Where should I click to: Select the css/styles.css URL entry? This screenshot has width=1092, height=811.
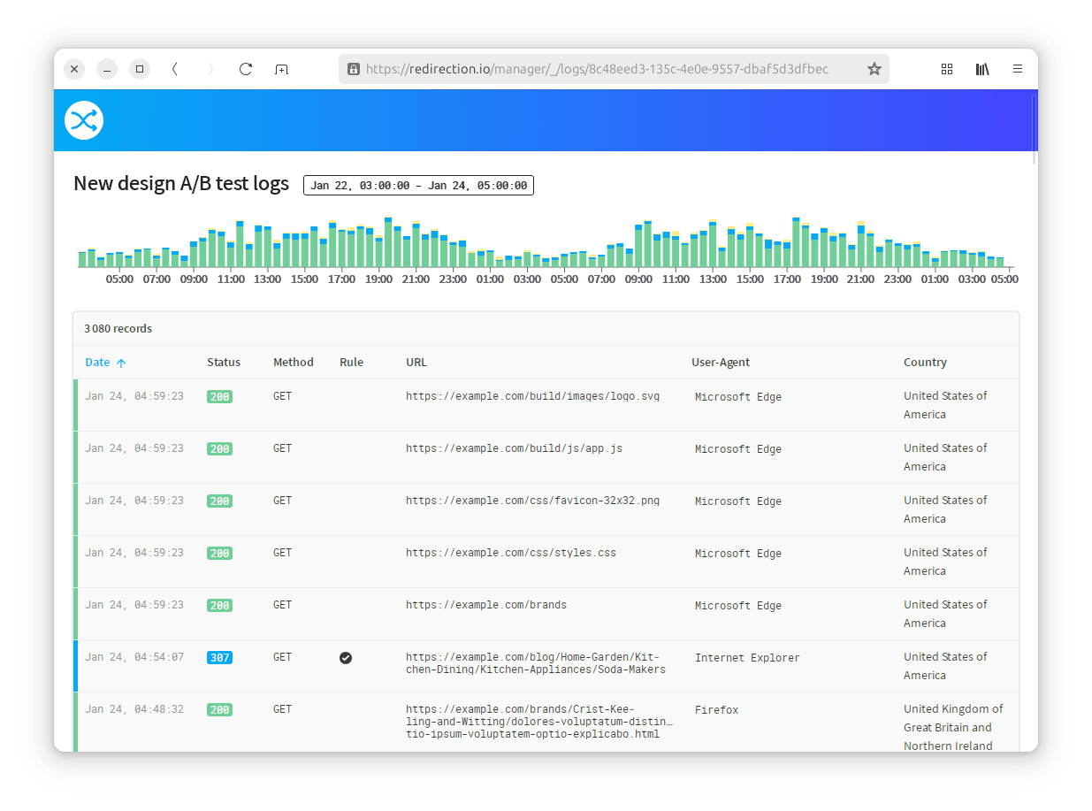(x=511, y=553)
